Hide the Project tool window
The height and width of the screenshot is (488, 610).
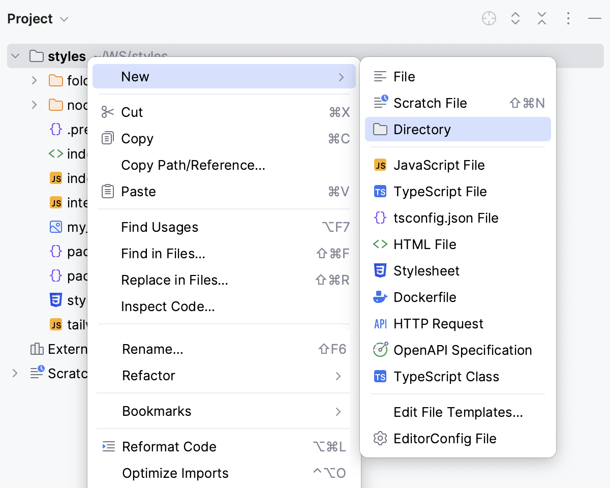pyautogui.click(x=595, y=18)
